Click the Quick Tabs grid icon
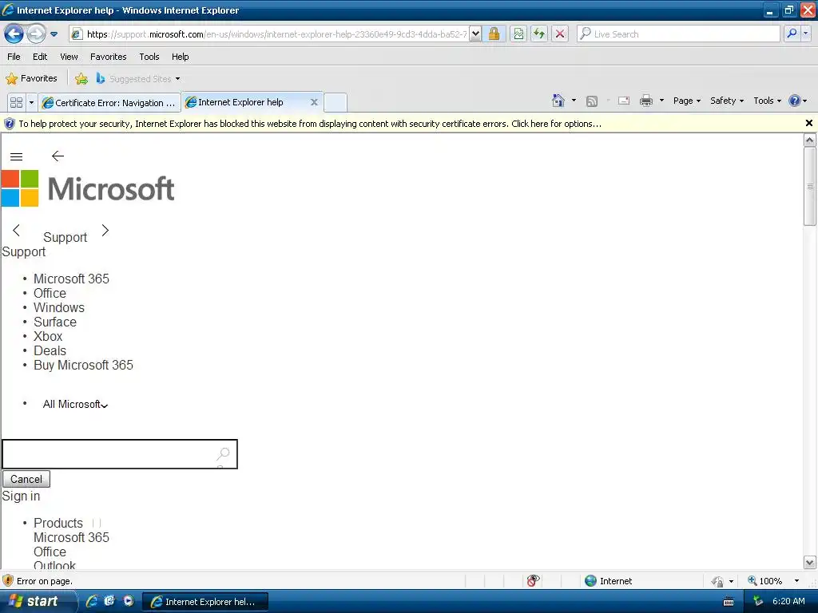This screenshot has width=818, height=613. coord(16,102)
